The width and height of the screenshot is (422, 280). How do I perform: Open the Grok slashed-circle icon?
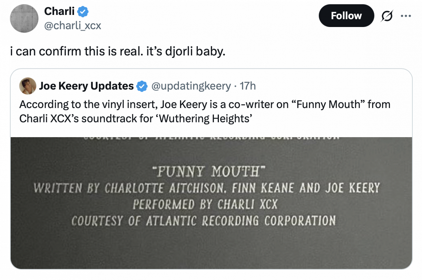(x=387, y=16)
